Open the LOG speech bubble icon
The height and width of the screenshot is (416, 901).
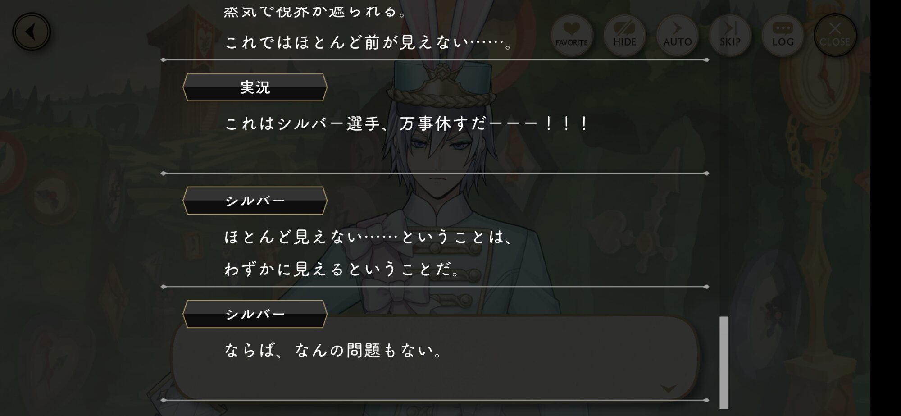pos(783,35)
